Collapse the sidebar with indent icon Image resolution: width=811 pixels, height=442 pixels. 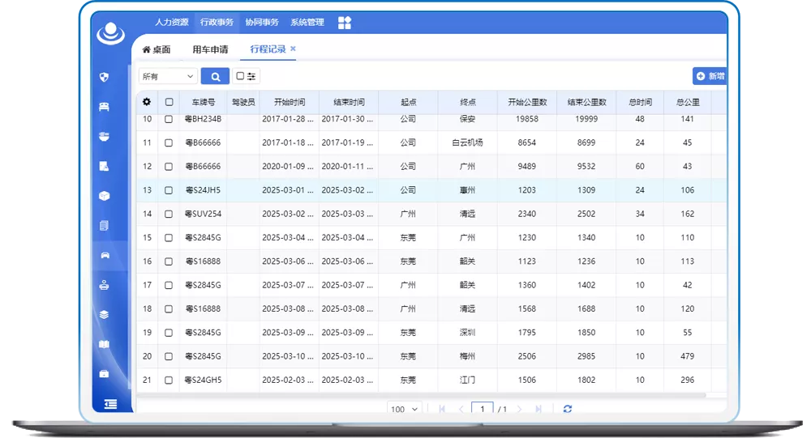(110, 404)
